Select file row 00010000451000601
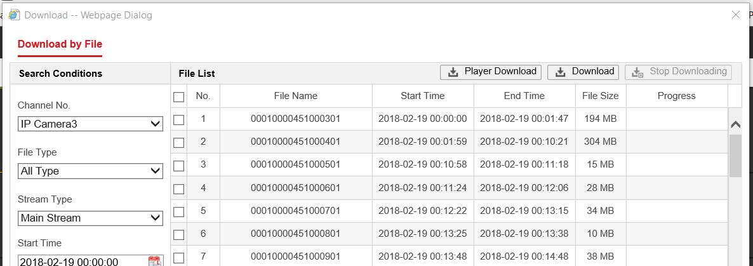This screenshot has width=753, height=266. tap(295, 188)
